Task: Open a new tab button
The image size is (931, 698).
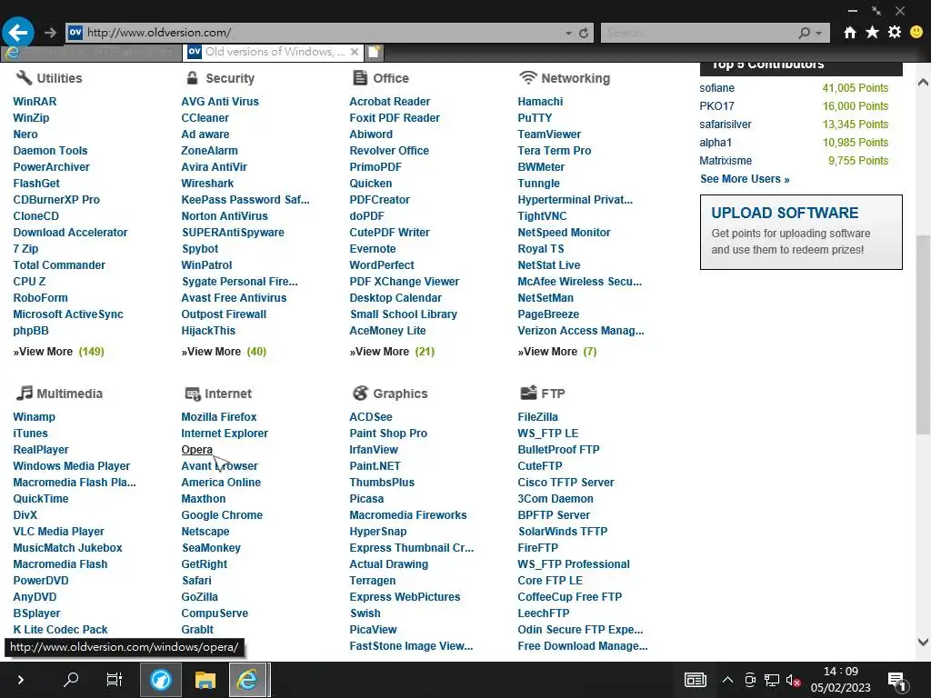Action: tap(374, 52)
